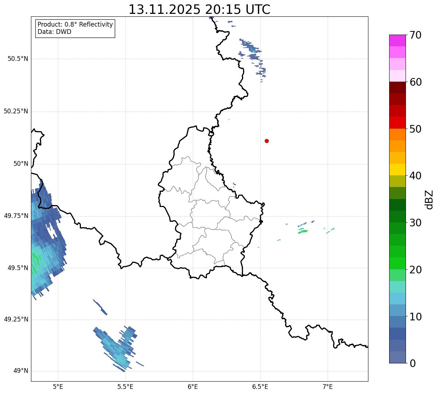Click the longitude label "6°E"

click(193, 386)
